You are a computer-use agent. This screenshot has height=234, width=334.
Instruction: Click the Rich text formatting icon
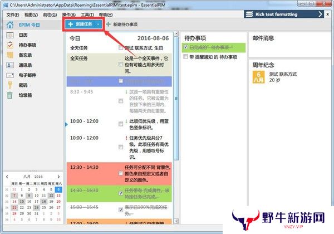[249, 14]
